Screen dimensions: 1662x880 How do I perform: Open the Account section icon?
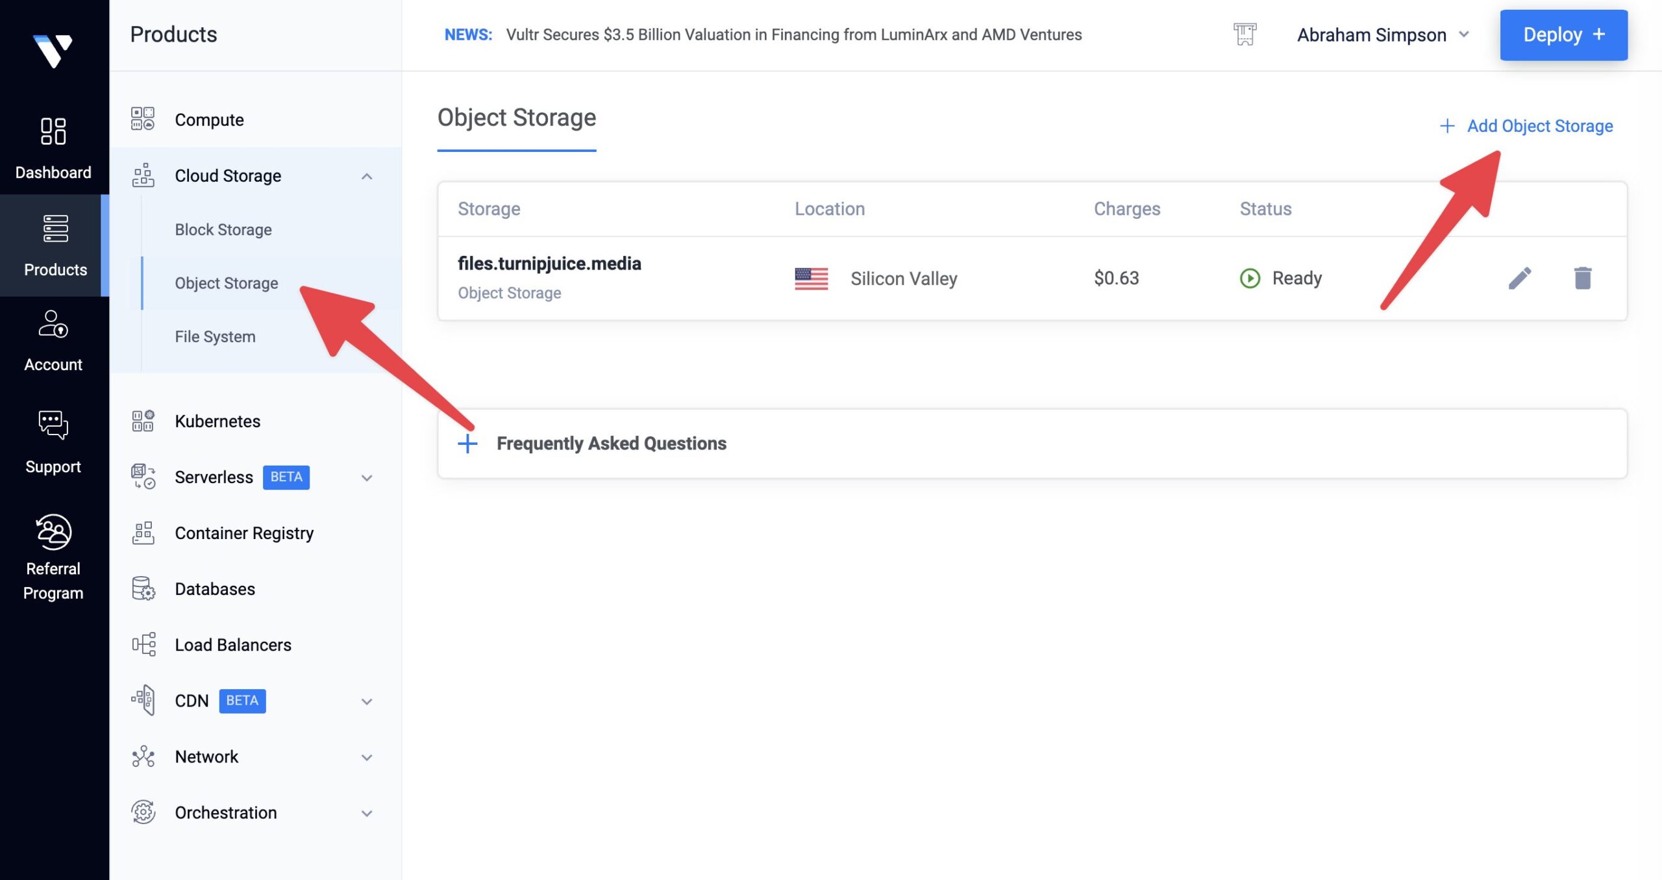[53, 324]
